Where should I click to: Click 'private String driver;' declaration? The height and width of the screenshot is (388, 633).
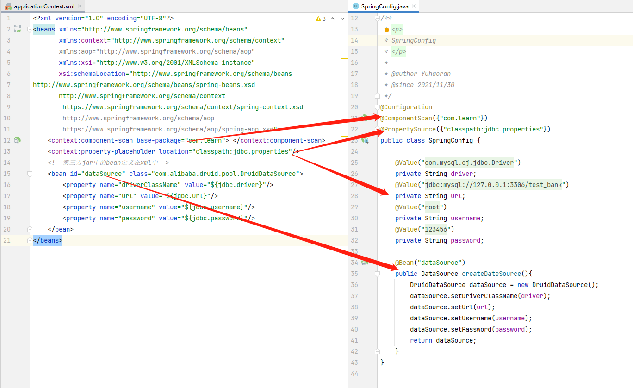(436, 174)
